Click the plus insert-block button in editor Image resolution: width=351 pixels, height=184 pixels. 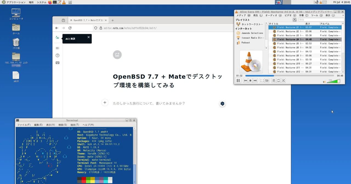105,102
